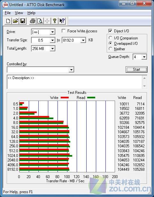Expand the Controlled by dropdown
Viewport: 154px width, 197px height.
click(x=71, y=70)
